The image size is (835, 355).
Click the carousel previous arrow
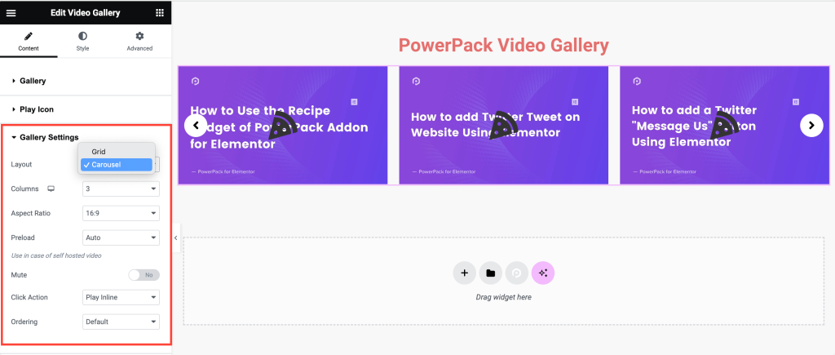pos(196,125)
